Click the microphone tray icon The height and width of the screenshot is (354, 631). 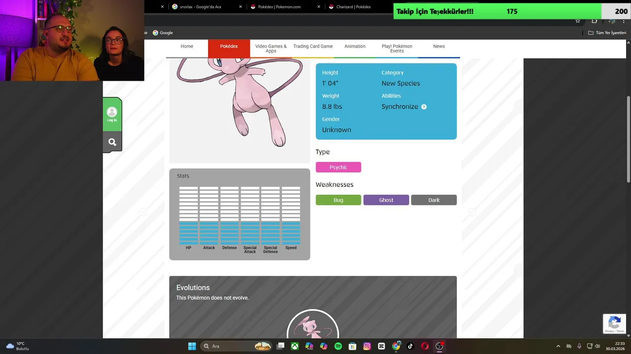click(579, 346)
